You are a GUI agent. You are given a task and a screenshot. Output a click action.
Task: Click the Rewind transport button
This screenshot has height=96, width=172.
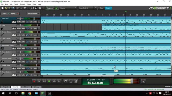44,81
